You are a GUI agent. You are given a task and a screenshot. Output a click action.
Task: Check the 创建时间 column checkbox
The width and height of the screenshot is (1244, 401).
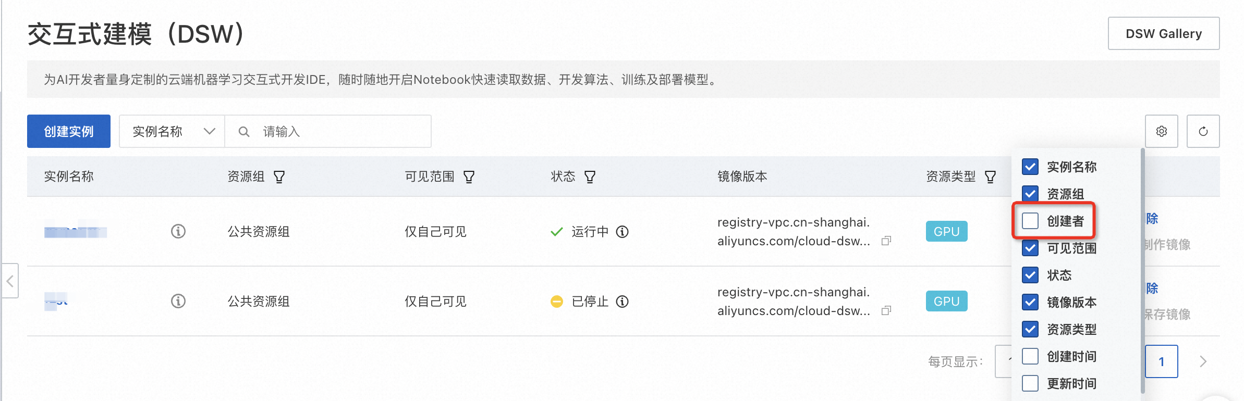pos(1030,356)
